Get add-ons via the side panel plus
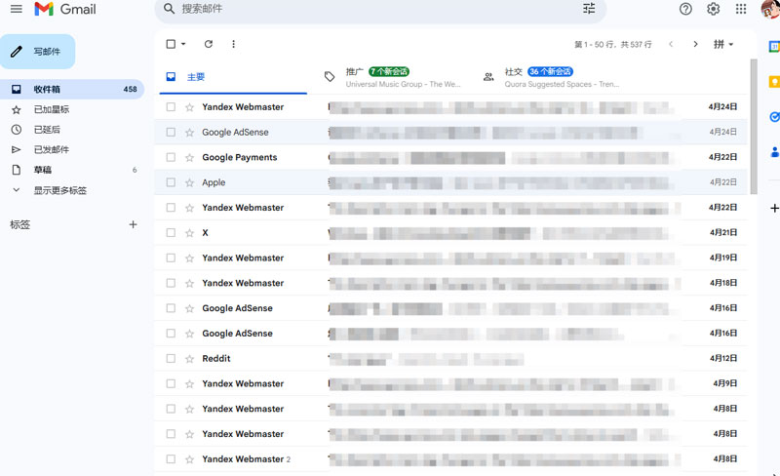 (x=774, y=208)
